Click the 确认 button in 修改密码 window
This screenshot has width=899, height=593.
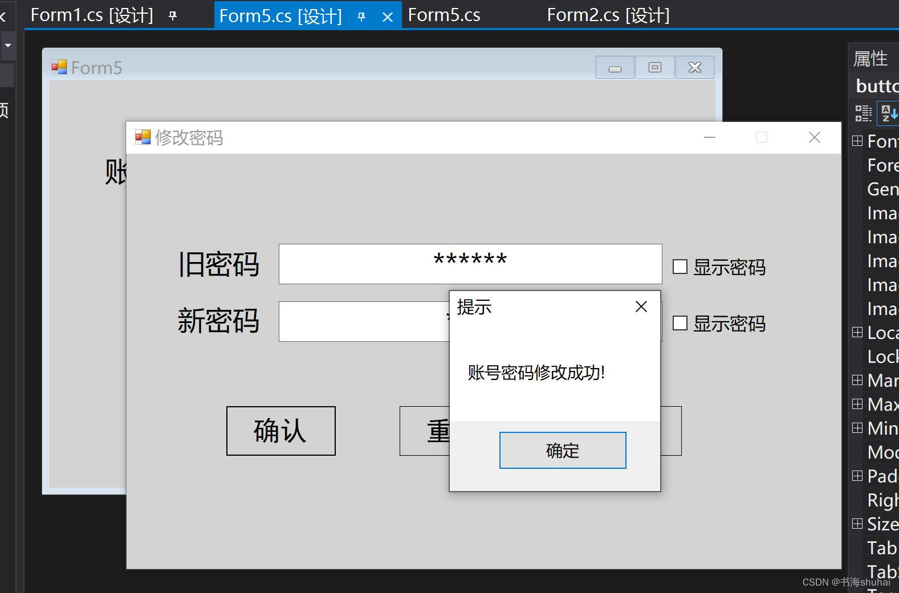[x=280, y=431]
